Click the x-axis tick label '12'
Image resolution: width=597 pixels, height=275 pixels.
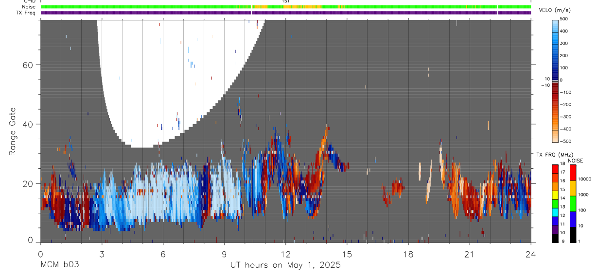tap(285, 254)
